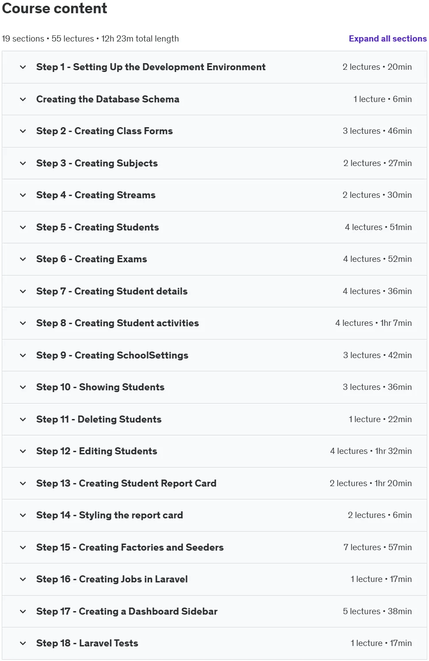The image size is (429, 661).
Task: Expand chevron for Step 18 Laravel Tests
Action: tap(23, 643)
